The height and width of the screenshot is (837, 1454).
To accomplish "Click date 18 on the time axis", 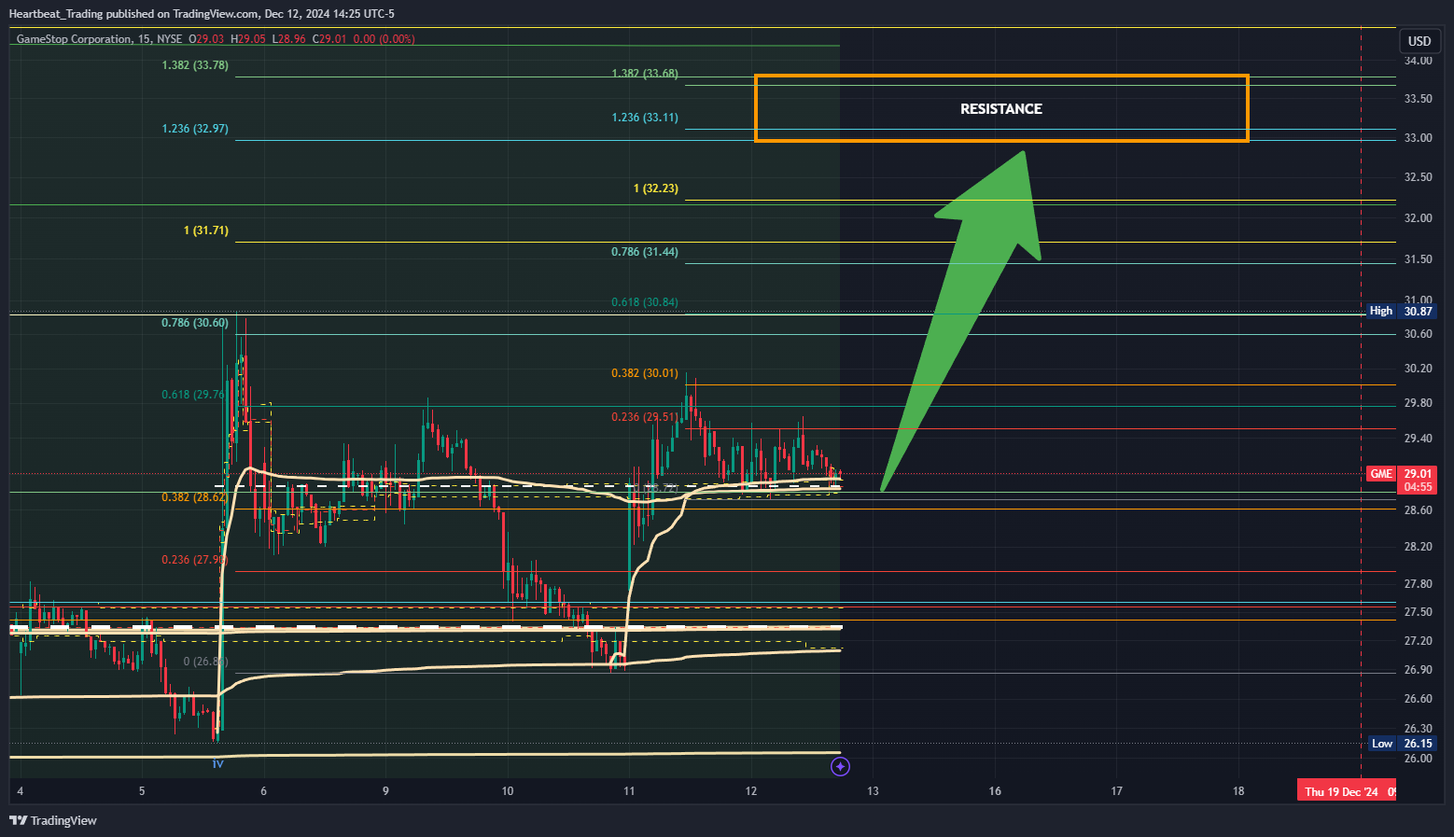I will click(1238, 791).
